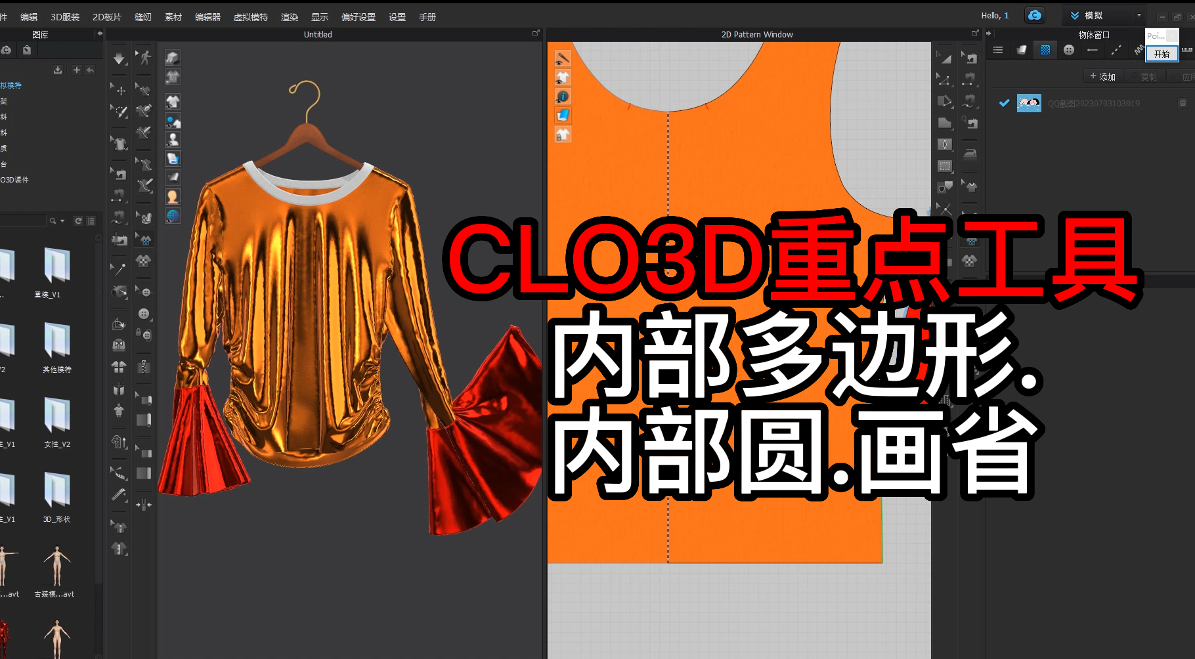Open the 偏好设置 menu

pyautogui.click(x=358, y=17)
